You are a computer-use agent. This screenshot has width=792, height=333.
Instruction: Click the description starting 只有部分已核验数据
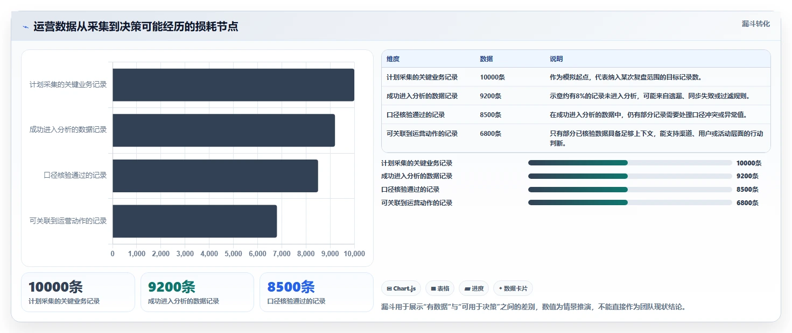656,139
